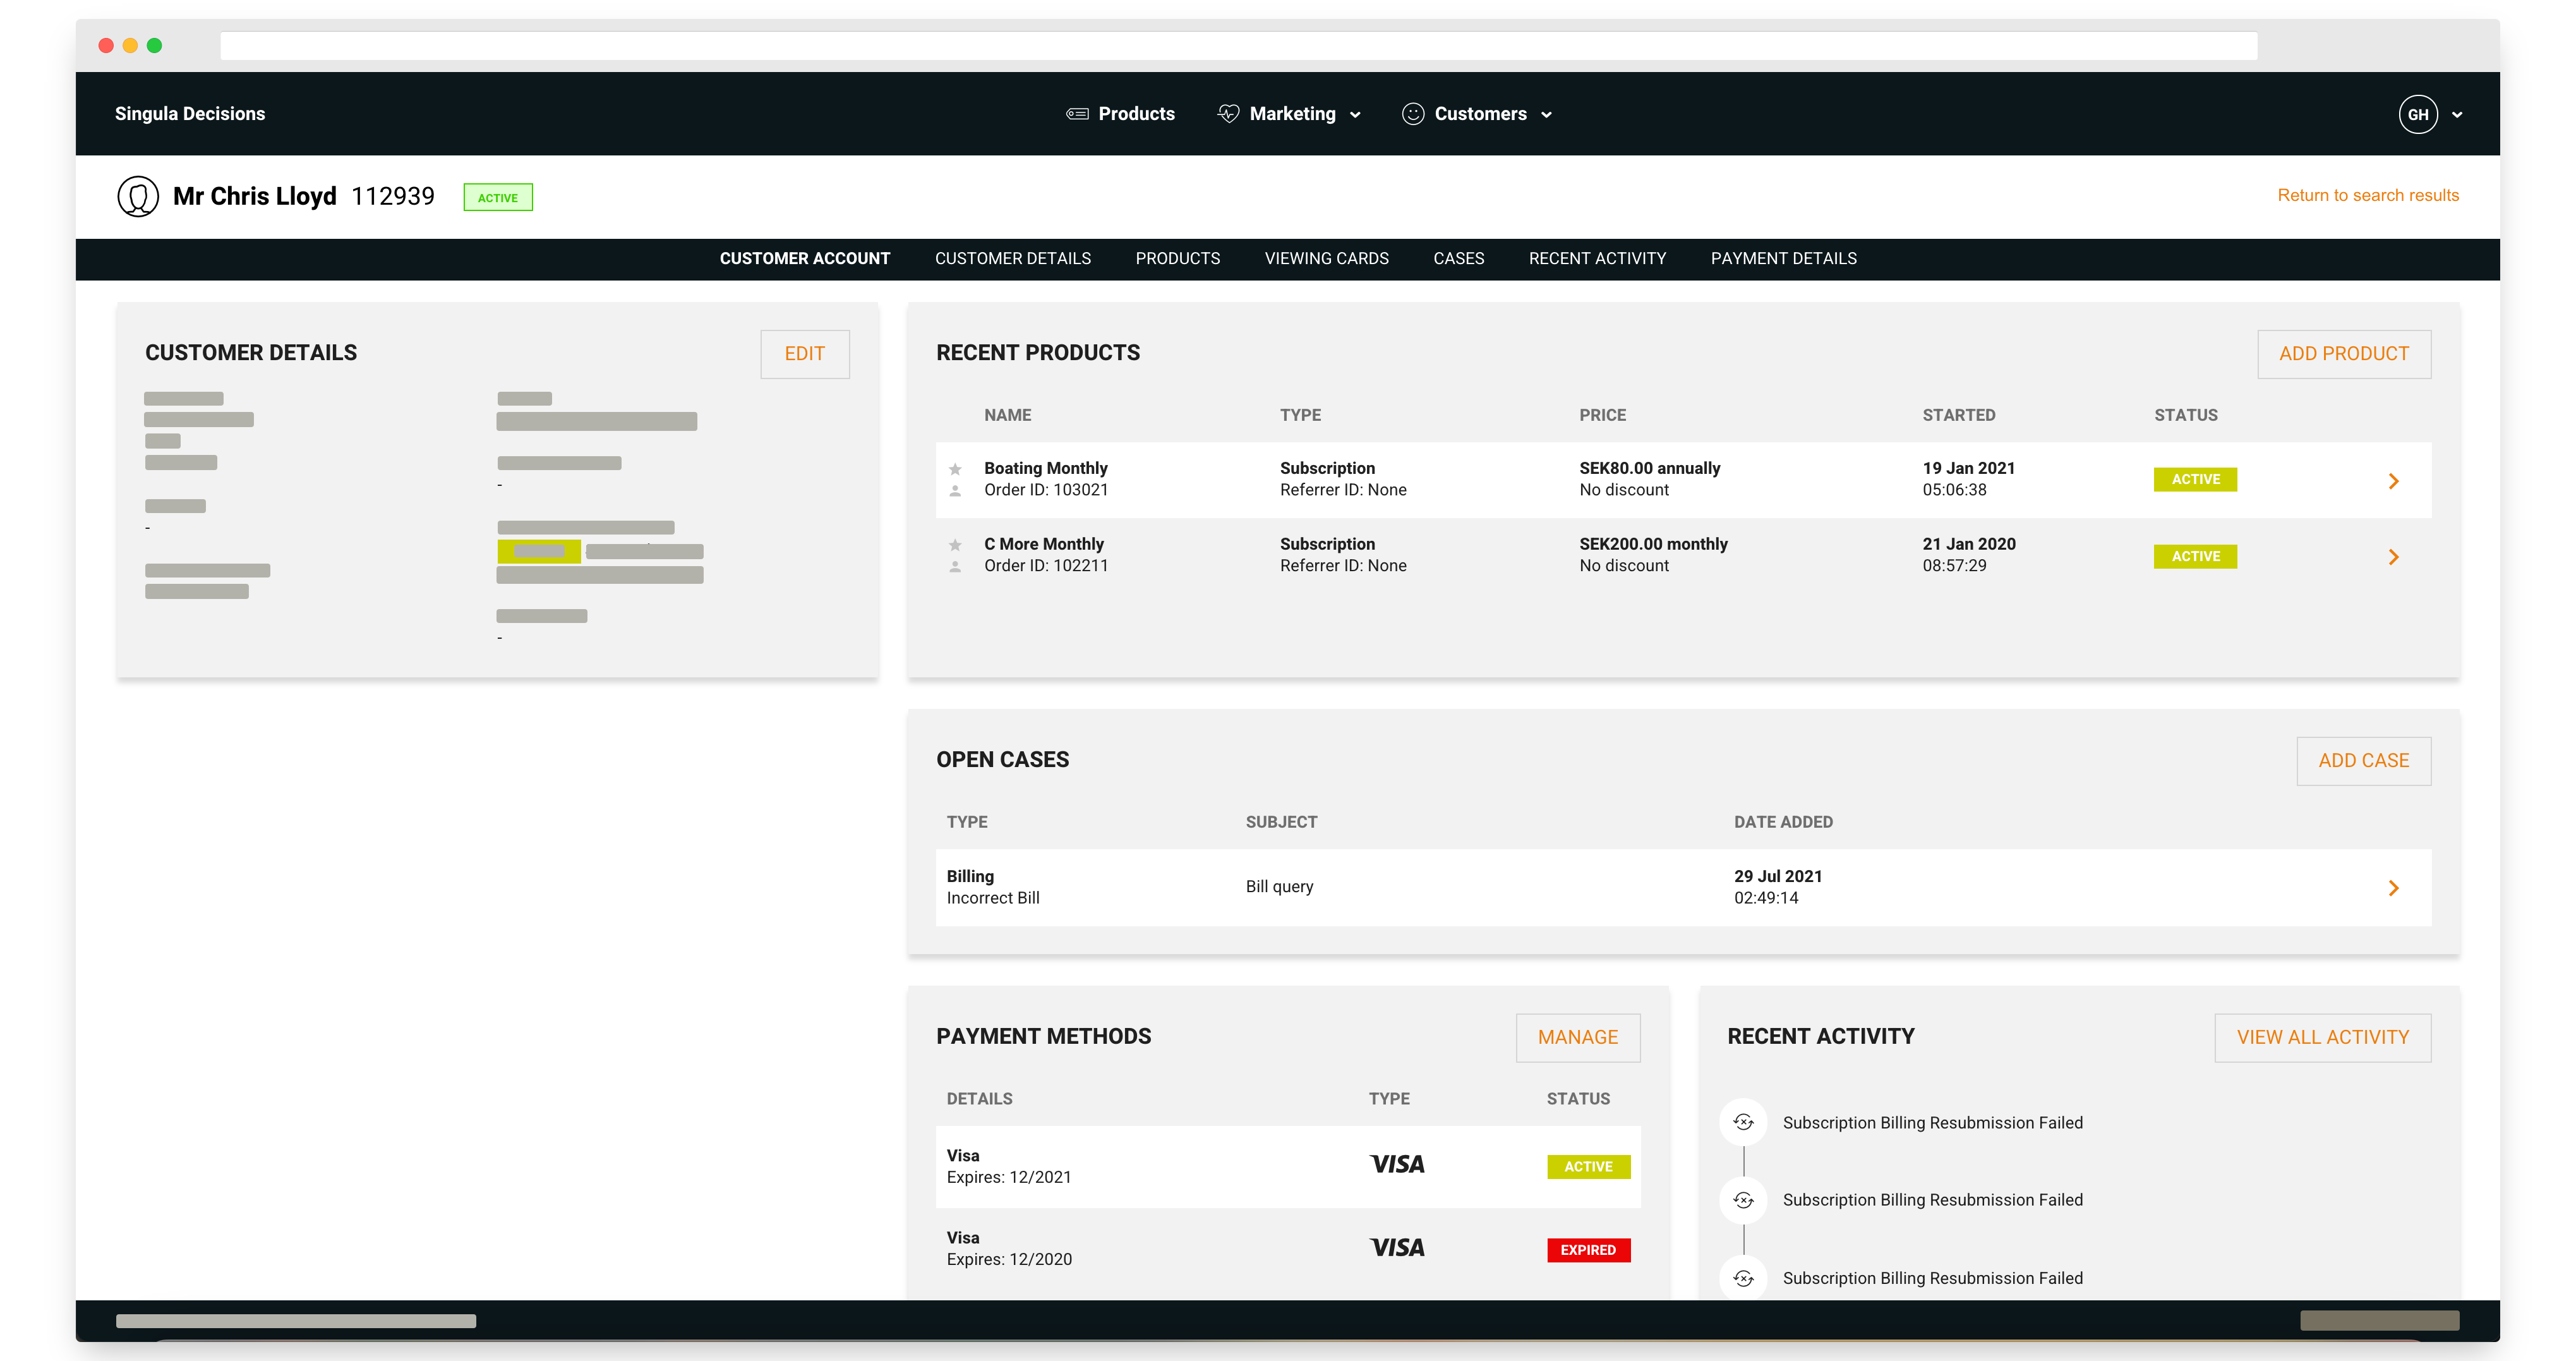Click the ACTIVE badge on Visa 12/2021

click(1588, 1167)
